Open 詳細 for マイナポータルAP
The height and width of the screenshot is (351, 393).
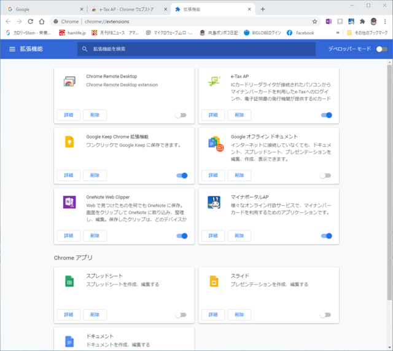coord(213,235)
